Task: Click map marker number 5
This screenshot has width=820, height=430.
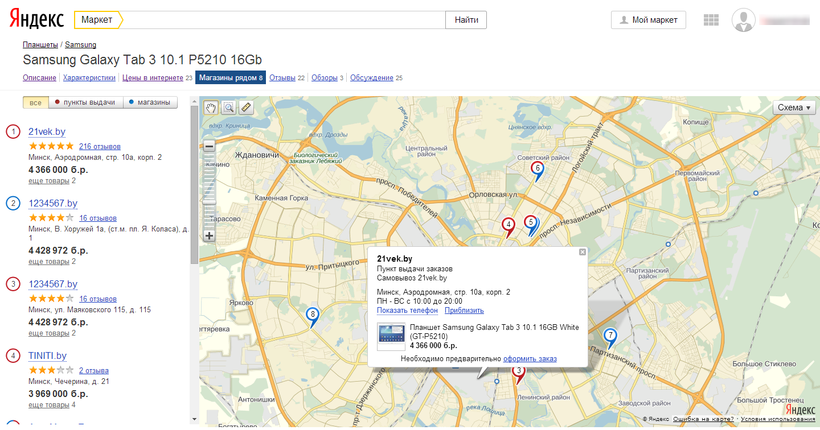Action: click(x=530, y=222)
